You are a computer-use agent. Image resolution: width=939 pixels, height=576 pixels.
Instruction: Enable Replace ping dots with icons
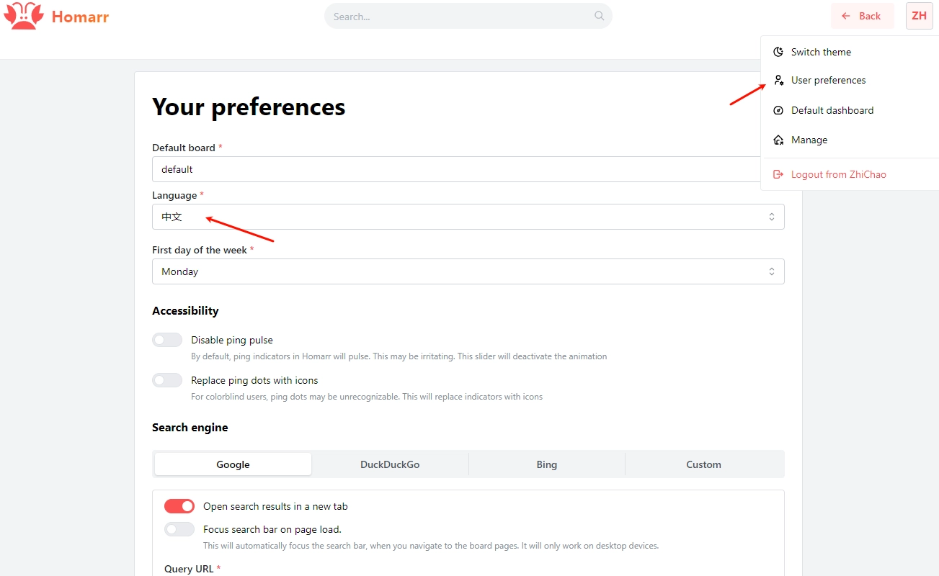click(167, 379)
